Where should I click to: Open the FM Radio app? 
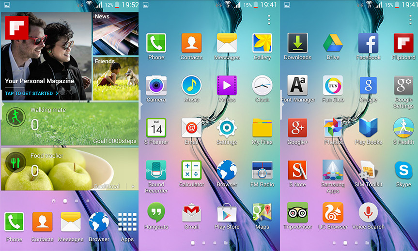click(x=262, y=170)
